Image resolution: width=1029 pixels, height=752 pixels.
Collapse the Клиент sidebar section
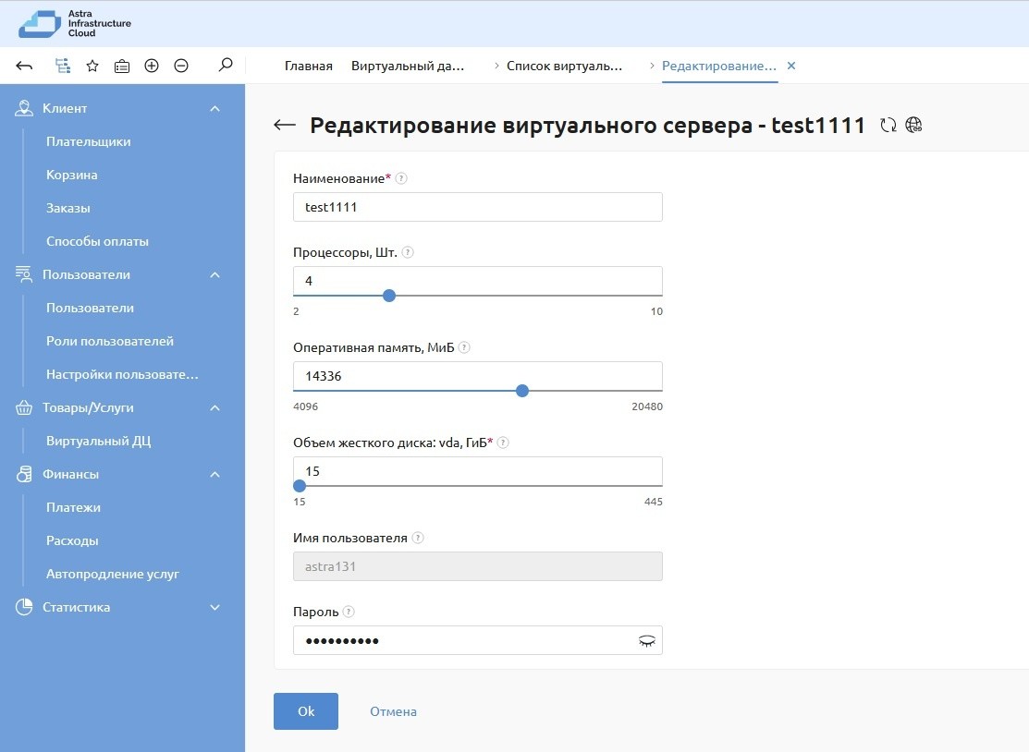[x=214, y=109]
